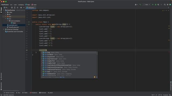Collapse all icon in Project panel
This screenshot has height=96, width=172.
pyautogui.click(x=17, y=8)
